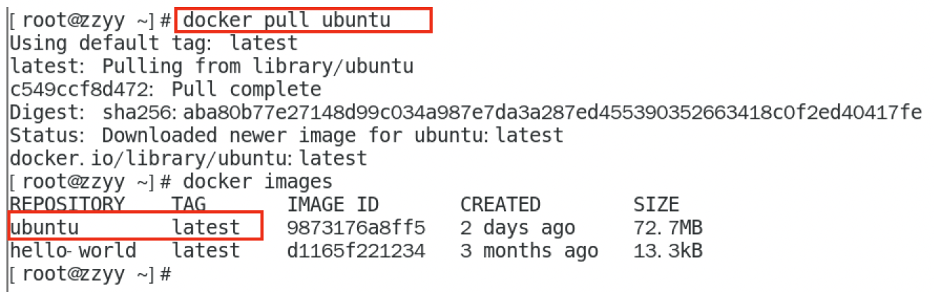Click the "Using default tag" output line
This screenshot has width=934, height=292.
pyautogui.click(x=153, y=43)
